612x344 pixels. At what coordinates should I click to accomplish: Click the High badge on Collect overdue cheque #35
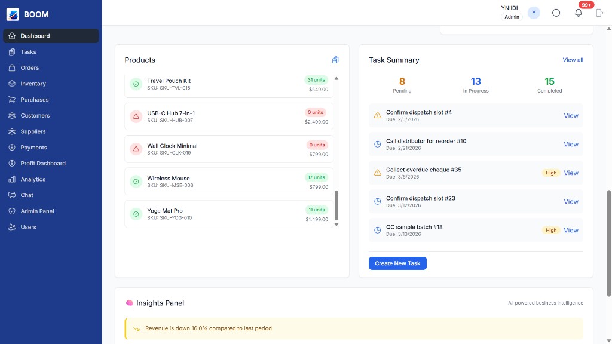[x=550, y=173]
